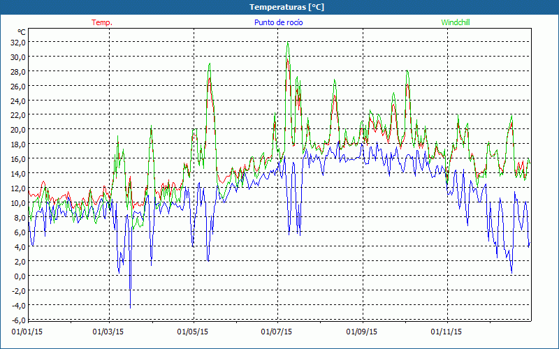Screen dimensions: 559x349
Task: Click the 16,0 y-axis value
Action: click(18, 159)
